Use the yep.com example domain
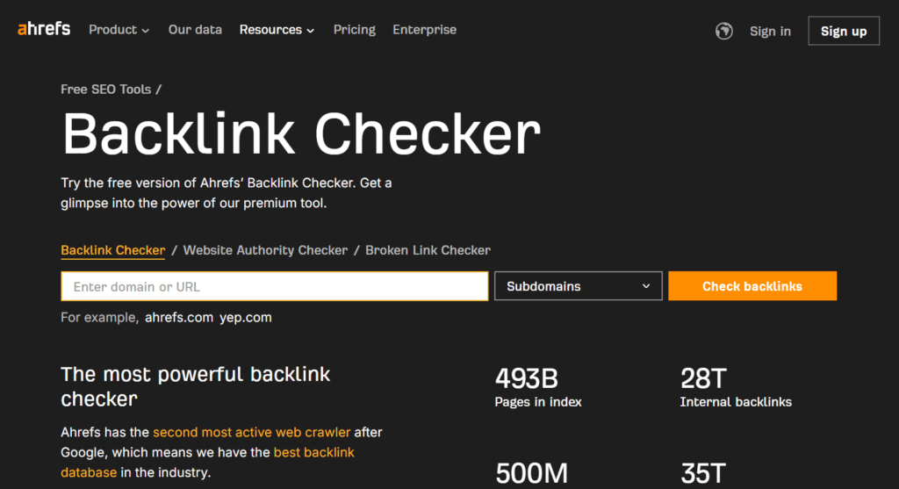899x489 pixels. [246, 318]
